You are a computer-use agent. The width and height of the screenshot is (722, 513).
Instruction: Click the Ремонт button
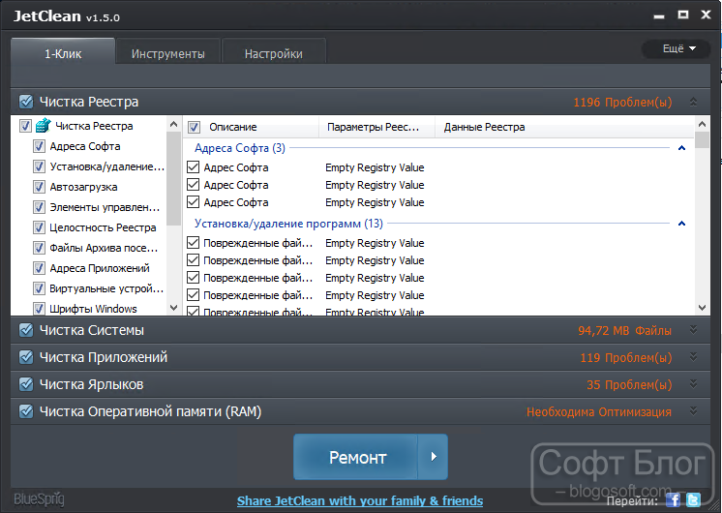pos(355,457)
